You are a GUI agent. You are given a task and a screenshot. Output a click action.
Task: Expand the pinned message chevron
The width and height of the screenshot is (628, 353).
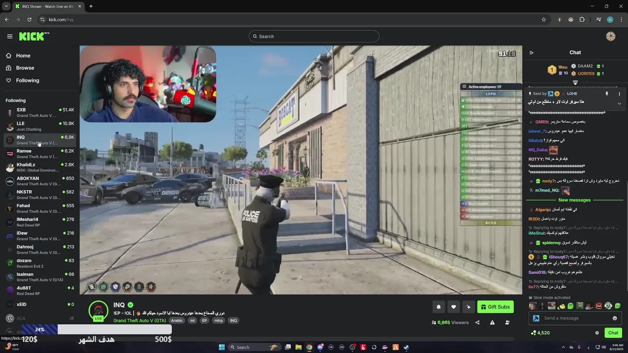619,103
